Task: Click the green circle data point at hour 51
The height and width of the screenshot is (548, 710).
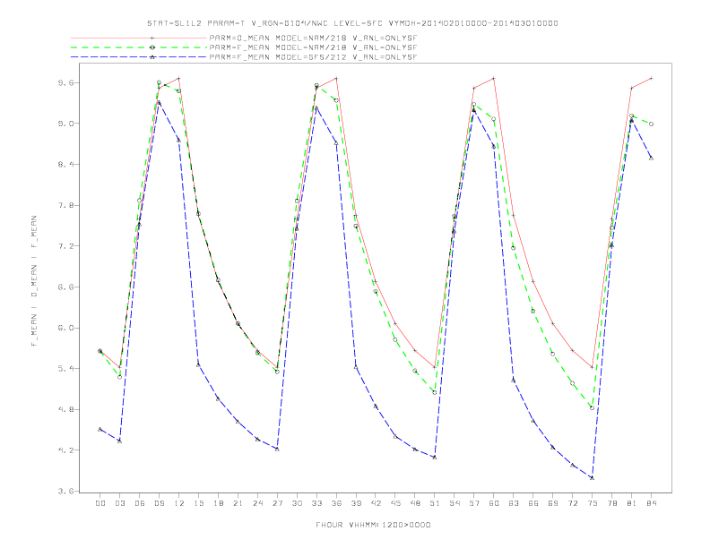Action: coord(435,392)
